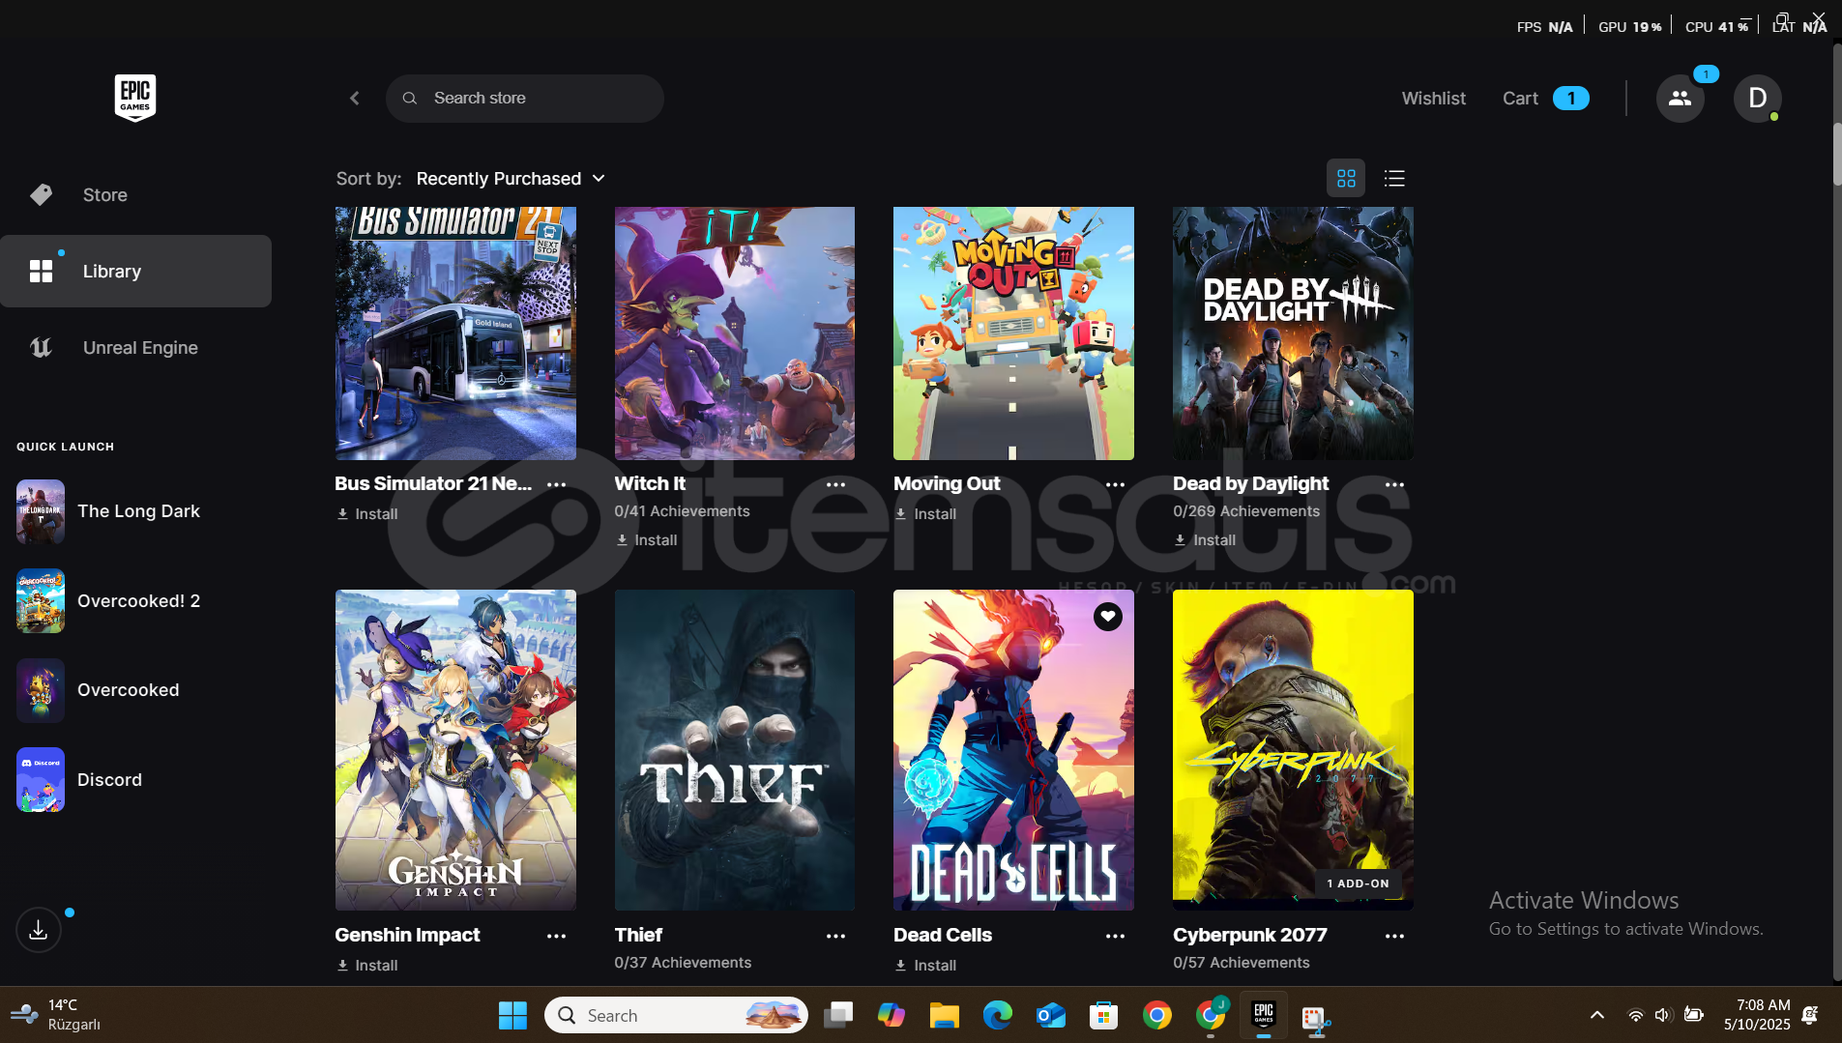Expand the Recently Purchased sort dropdown

click(x=511, y=179)
